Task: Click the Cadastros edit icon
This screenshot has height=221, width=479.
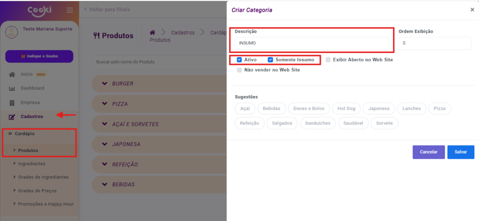Action: (12, 117)
